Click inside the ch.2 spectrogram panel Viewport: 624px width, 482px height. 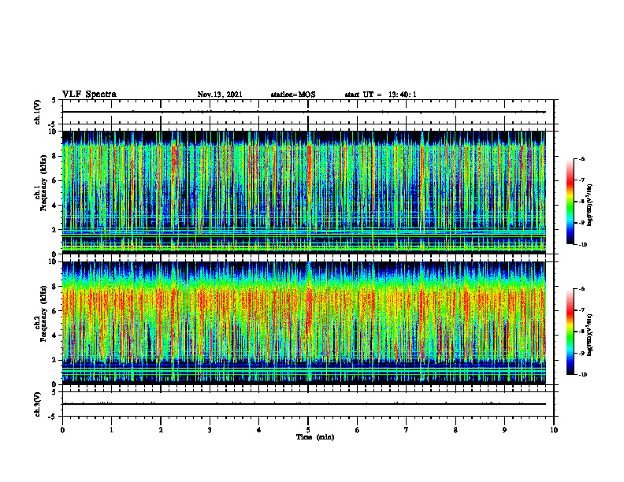(x=303, y=323)
